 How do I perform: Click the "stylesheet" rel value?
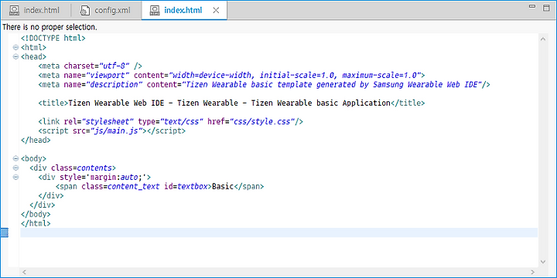click(108, 121)
